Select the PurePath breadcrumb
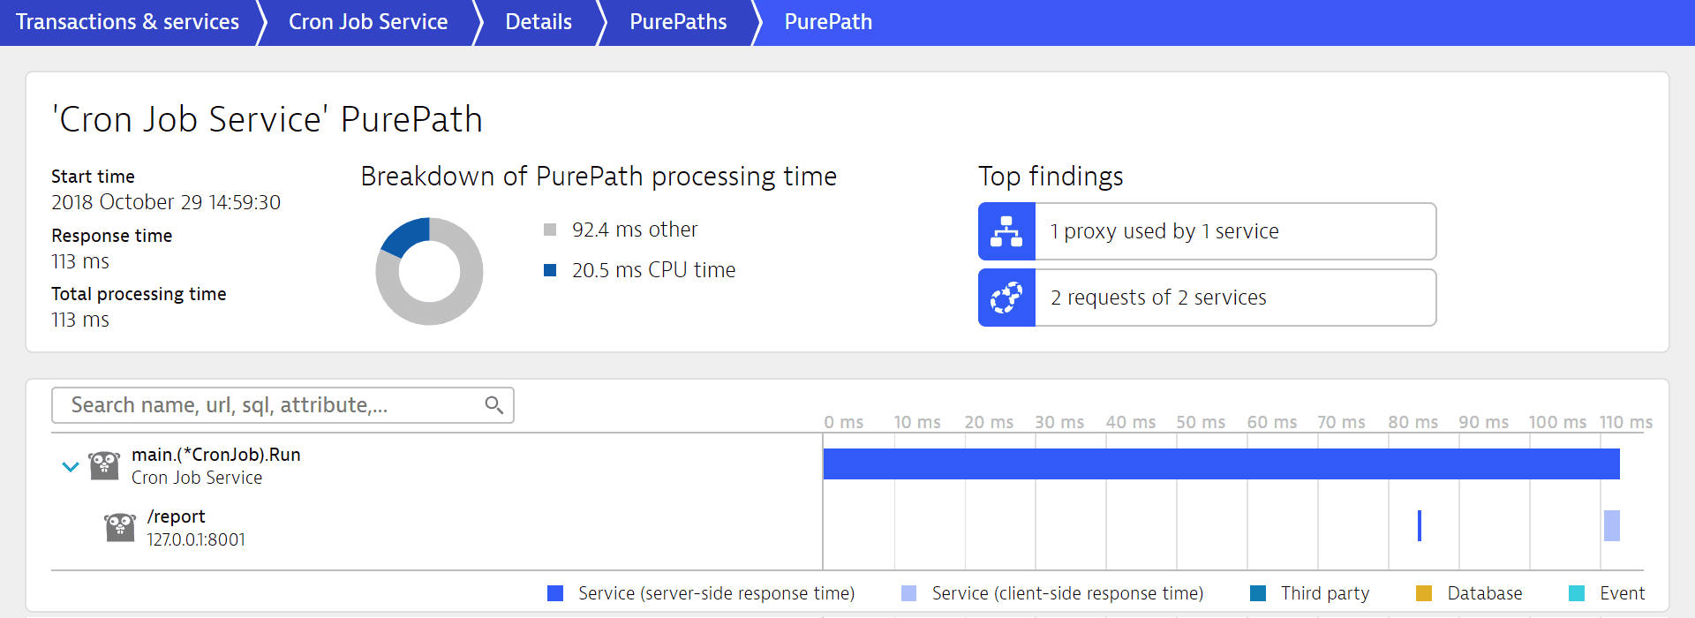This screenshot has width=1695, height=618. point(828,22)
